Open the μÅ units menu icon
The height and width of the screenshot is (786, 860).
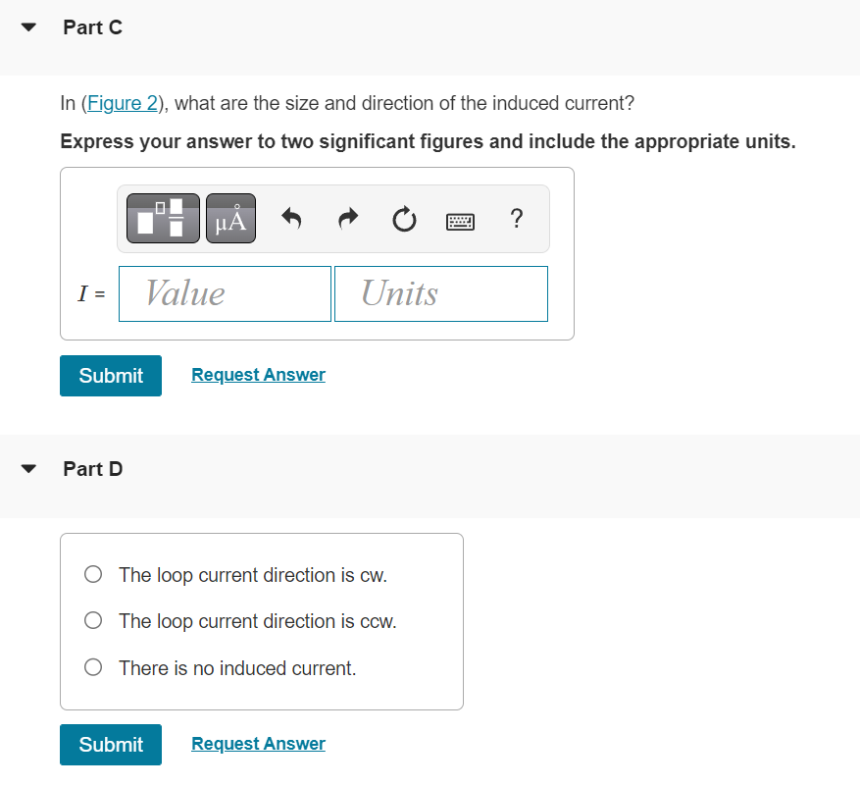[x=230, y=218]
